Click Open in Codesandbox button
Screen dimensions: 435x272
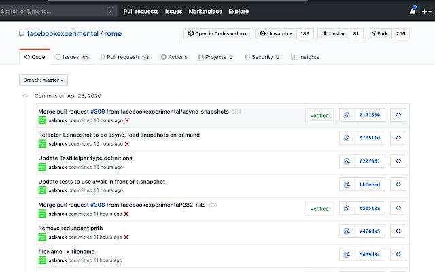(x=217, y=33)
